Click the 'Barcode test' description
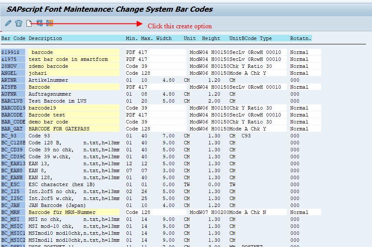Viewport: 372px width, 247px height. (x=74, y=115)
